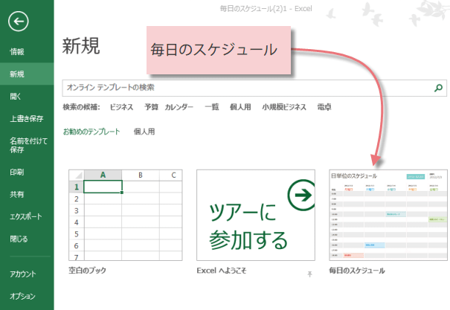Click the Excel へようこそ caption

click(x=222, y=271)
